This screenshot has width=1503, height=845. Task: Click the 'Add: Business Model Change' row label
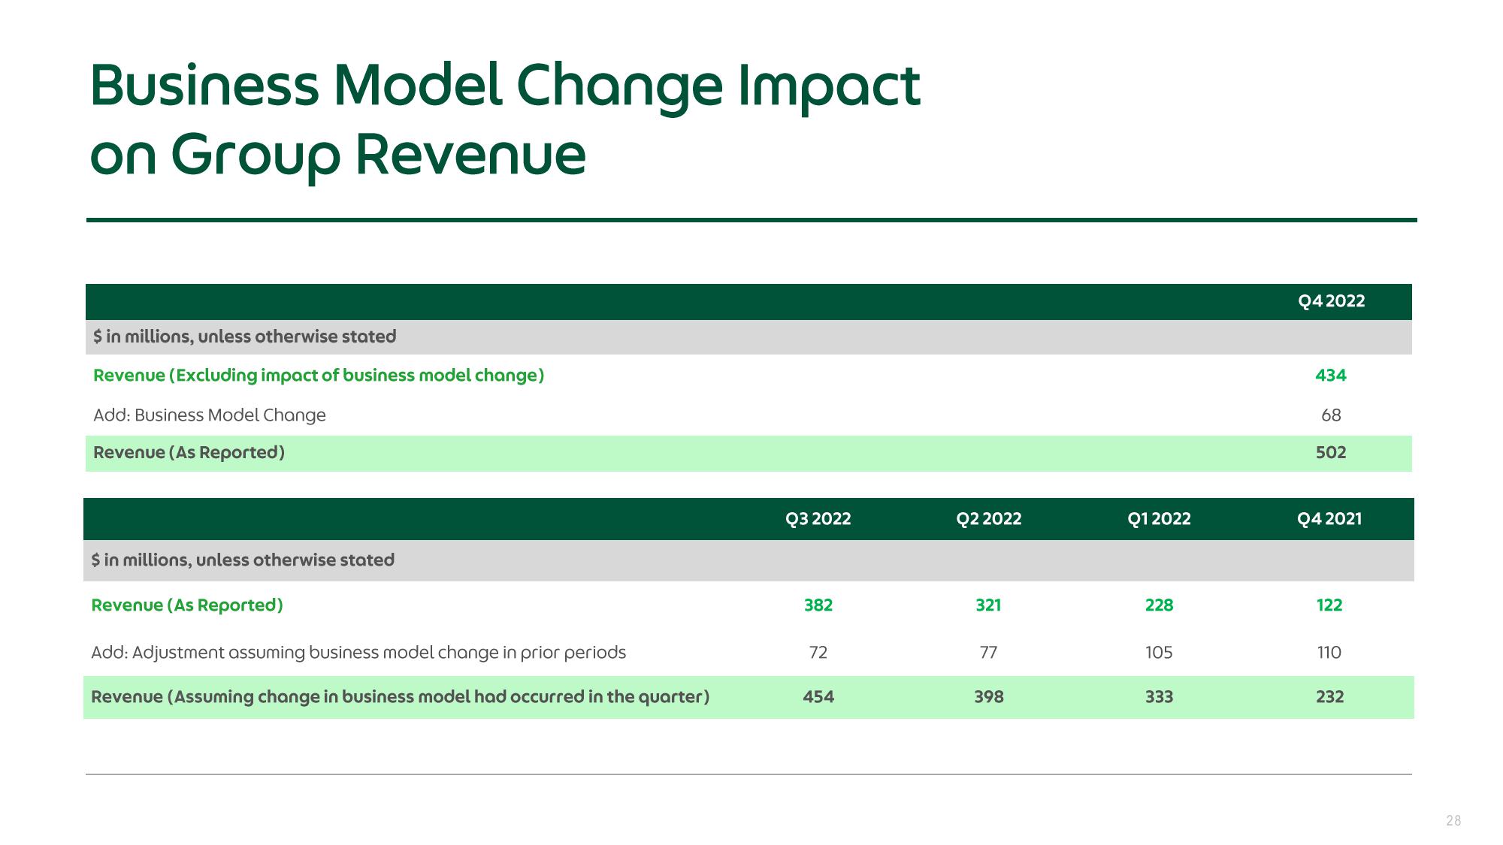click(210, 415)
